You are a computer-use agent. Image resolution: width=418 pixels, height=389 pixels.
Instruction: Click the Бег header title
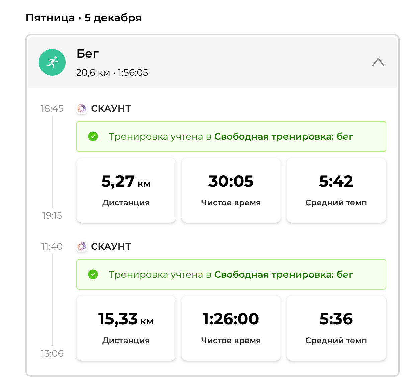88,54
